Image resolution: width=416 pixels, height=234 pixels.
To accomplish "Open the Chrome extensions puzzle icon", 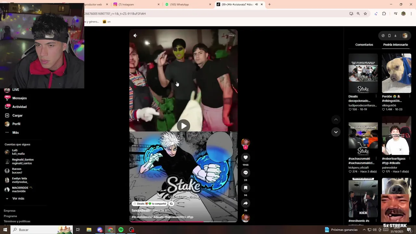I will click(x=384, y=14).
